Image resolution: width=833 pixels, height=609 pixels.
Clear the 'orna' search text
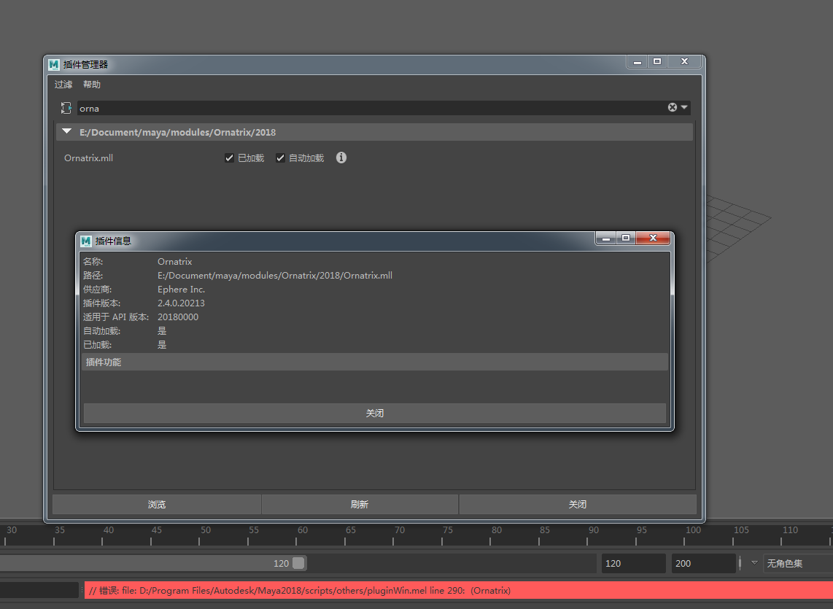click(x=673, y=108)
